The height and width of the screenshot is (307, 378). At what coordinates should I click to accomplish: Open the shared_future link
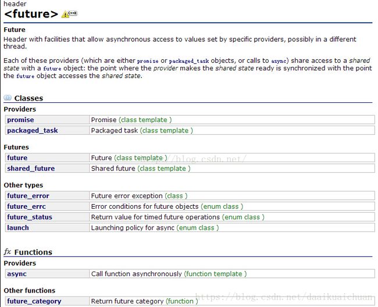[x=31, y=169]
